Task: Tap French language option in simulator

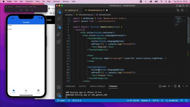Action: coord(9,29)
